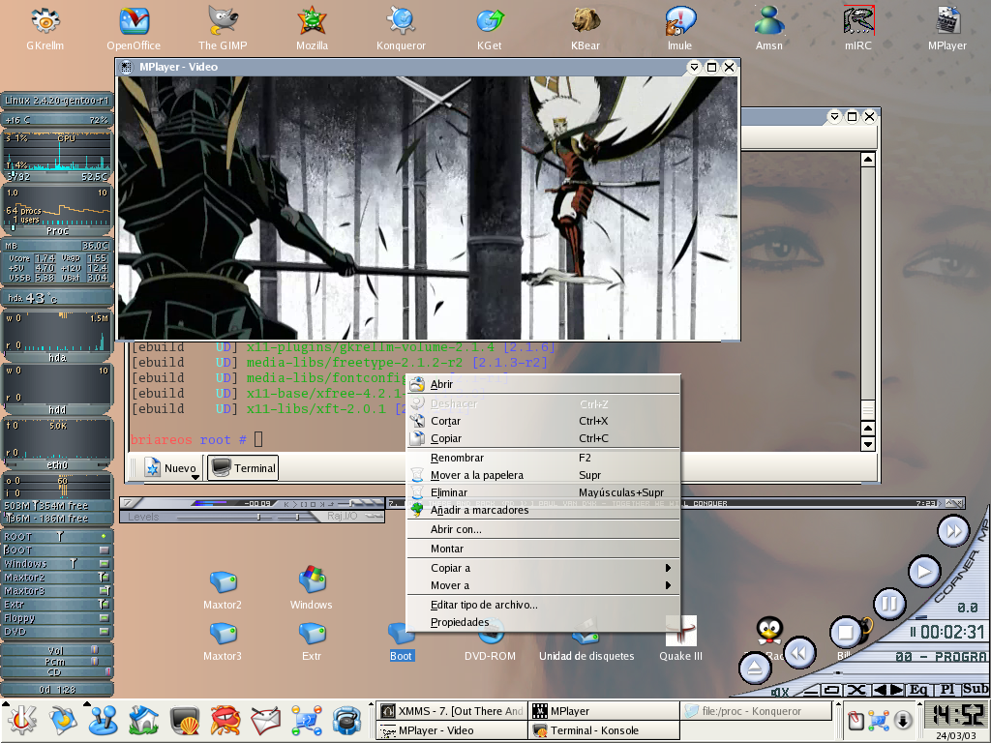Click the Konsole window shade arrow button
Viewport: 991px width, 743px height.
click(x=834, y=116)
